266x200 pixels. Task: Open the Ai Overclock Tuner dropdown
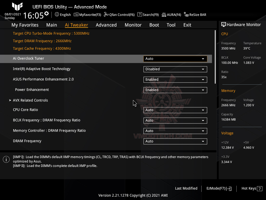click(x=175, y=59)
